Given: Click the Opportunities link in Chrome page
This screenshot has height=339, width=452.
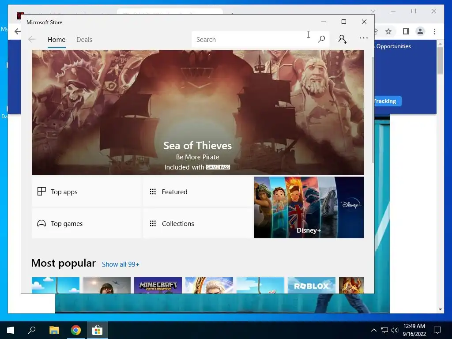Looking at the screenshot, I should click(393, 46).
